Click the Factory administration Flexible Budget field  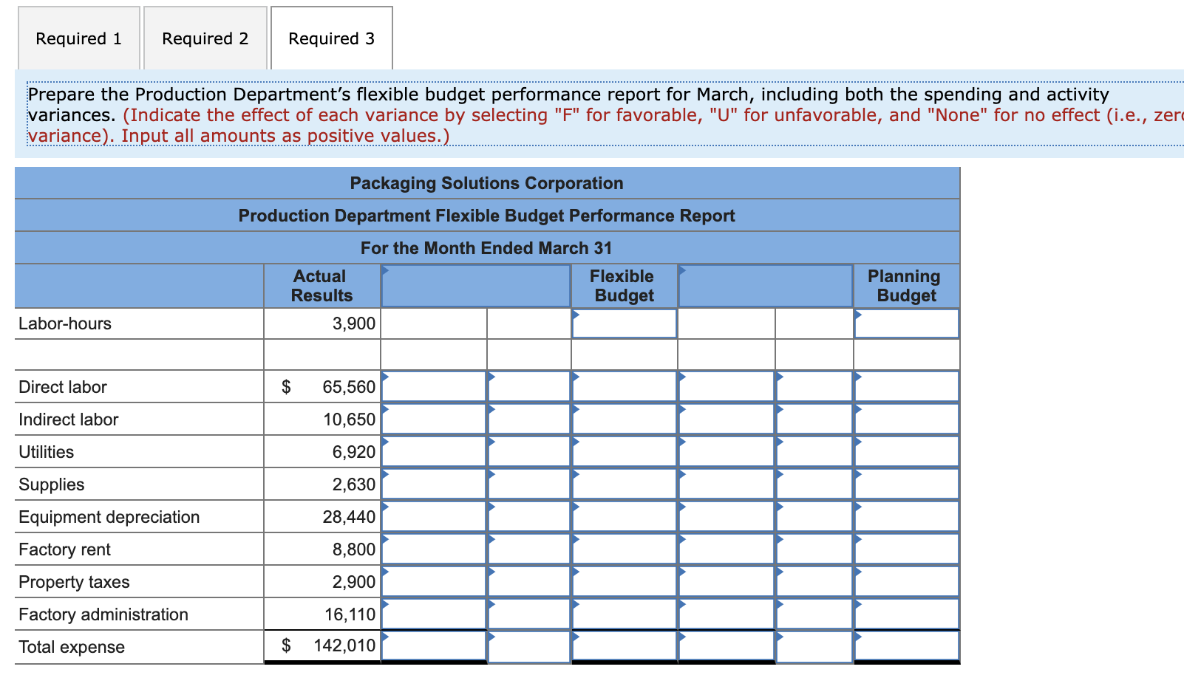coord(625,614)
